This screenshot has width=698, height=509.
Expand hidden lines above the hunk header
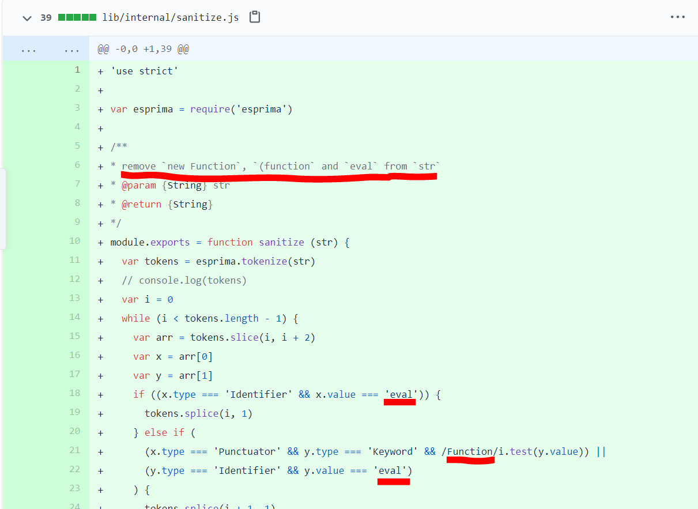46,50
